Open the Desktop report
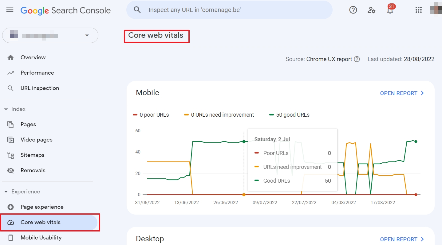Screen dimensions: 442x245 402,239
